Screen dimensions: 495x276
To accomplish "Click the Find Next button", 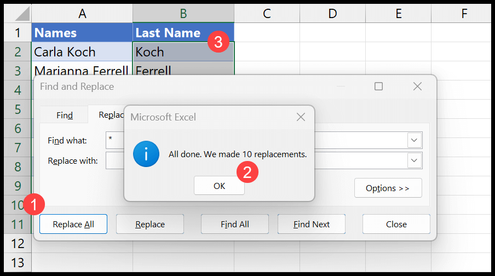I will pos(312,224).
